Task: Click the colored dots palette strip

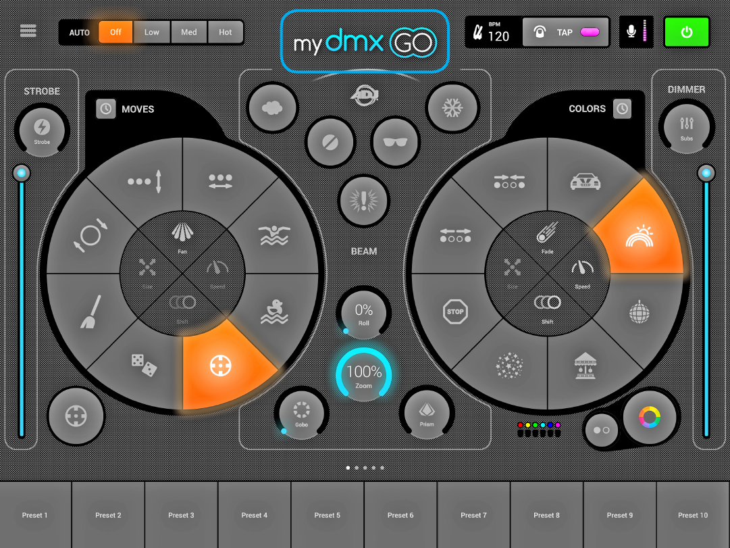Action: [x=539, y=429]
